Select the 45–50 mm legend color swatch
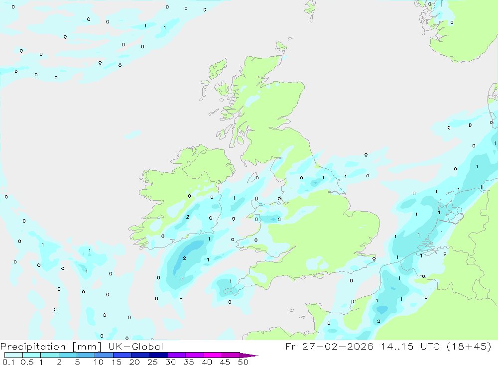Viewport: 498px width, 365px height. tap(231, 355)
